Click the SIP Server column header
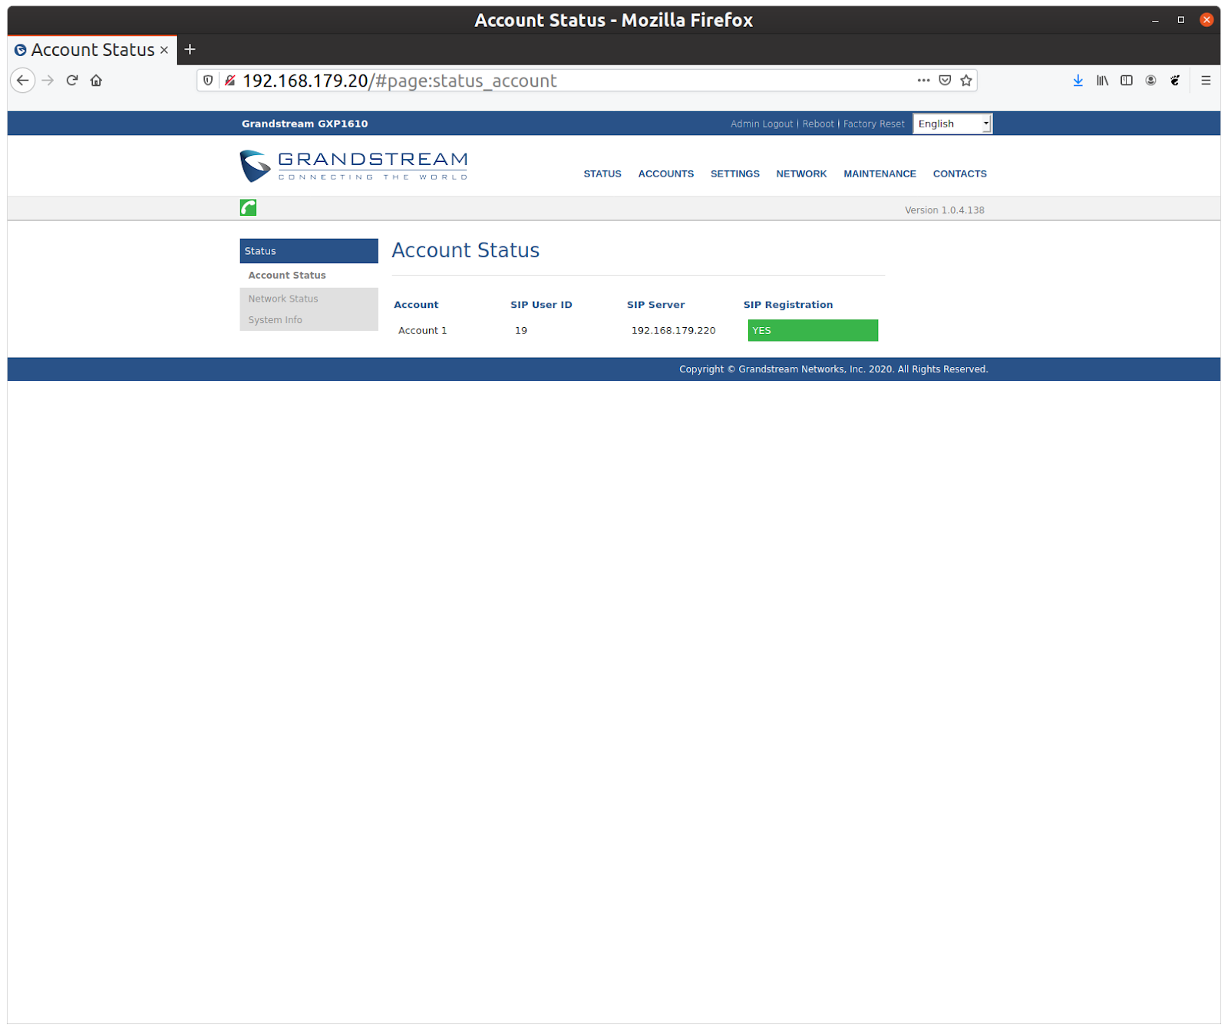The height and width of the screenshot is (1031, 1228). pyautogui.click(x=655, y=305)
